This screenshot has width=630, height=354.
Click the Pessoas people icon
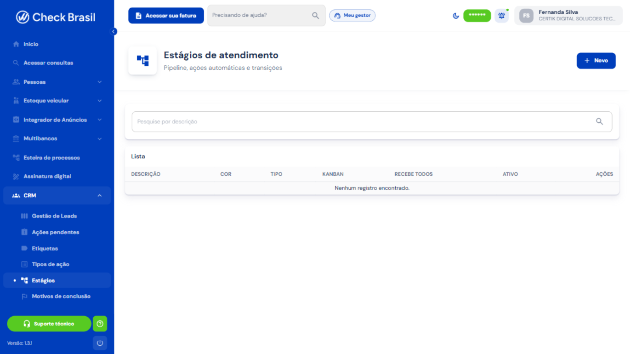pos(16,82)
